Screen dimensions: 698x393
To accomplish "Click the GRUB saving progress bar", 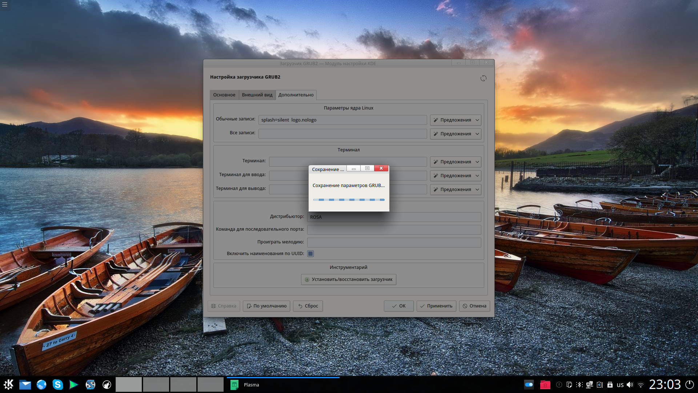I will coord(349,200).
